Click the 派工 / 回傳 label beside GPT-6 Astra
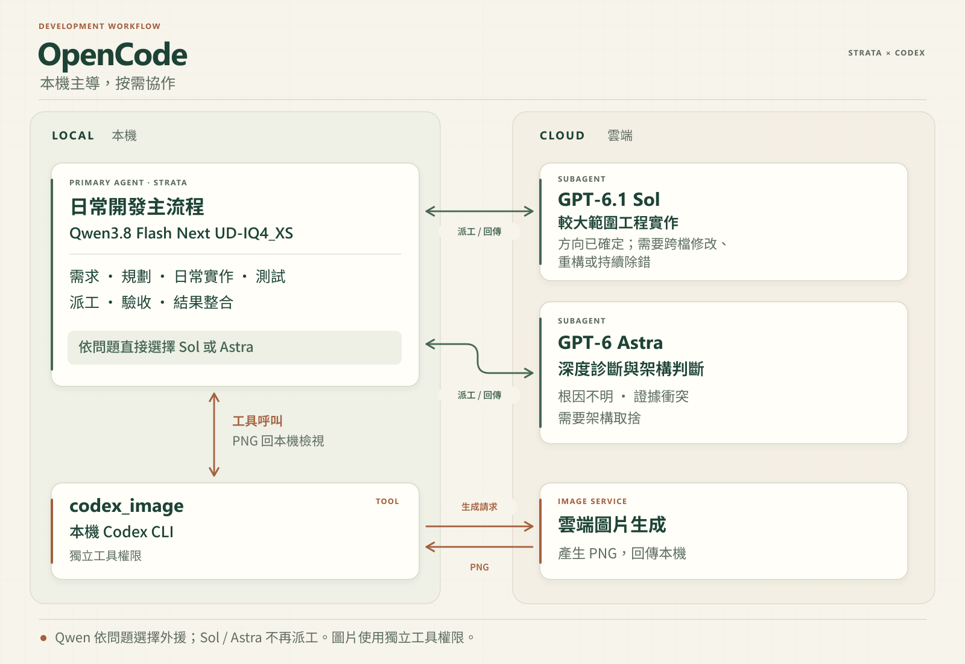Image resolution: width=965 pixels, height=664 pixels. point(479,395)
